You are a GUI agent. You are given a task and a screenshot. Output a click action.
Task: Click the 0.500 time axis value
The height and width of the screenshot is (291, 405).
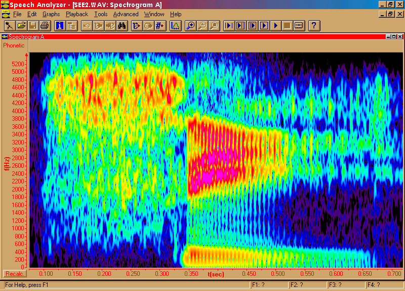tap(278, 274)
